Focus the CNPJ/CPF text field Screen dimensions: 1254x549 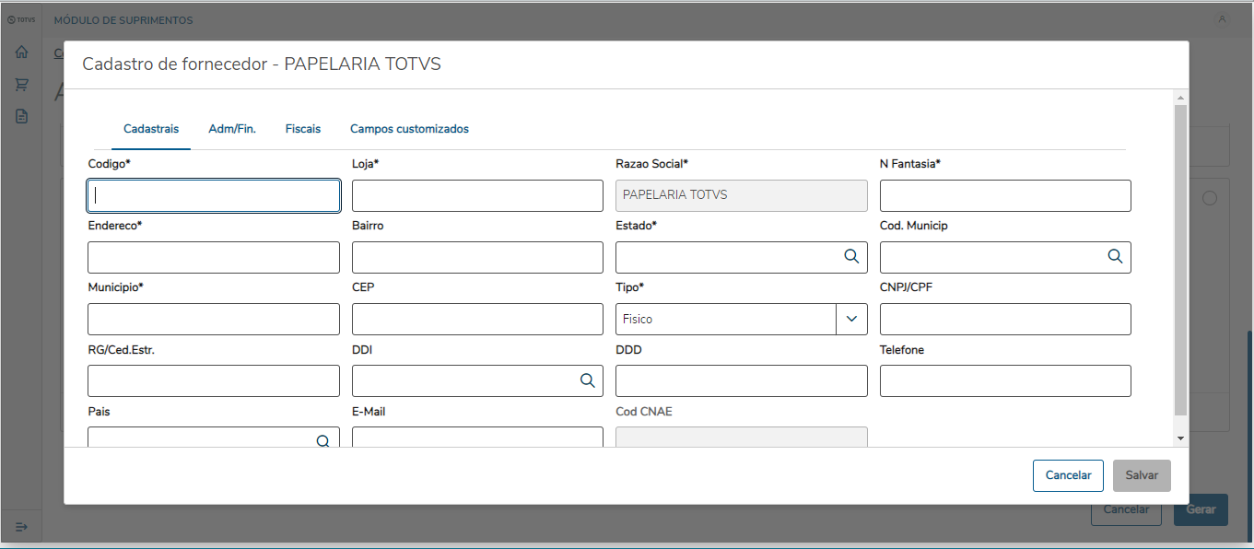coord(1005,319)
